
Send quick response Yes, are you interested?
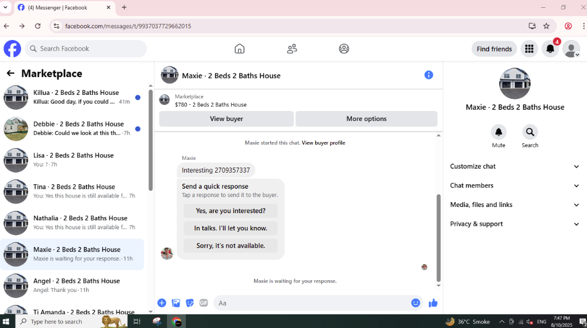click(231, 211)
